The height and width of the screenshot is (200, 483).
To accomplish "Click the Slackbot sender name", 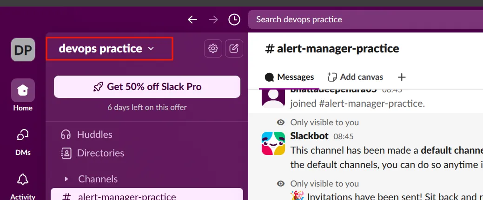I will [309, 135].
